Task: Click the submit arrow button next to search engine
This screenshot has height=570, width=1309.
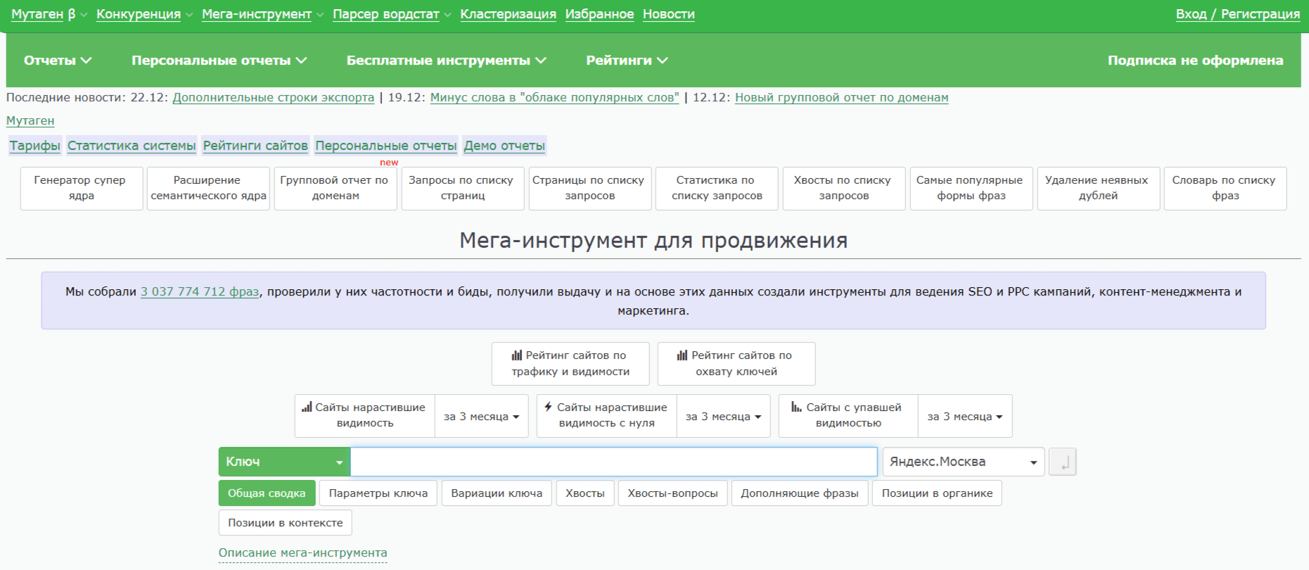Action: [1062, 462]
